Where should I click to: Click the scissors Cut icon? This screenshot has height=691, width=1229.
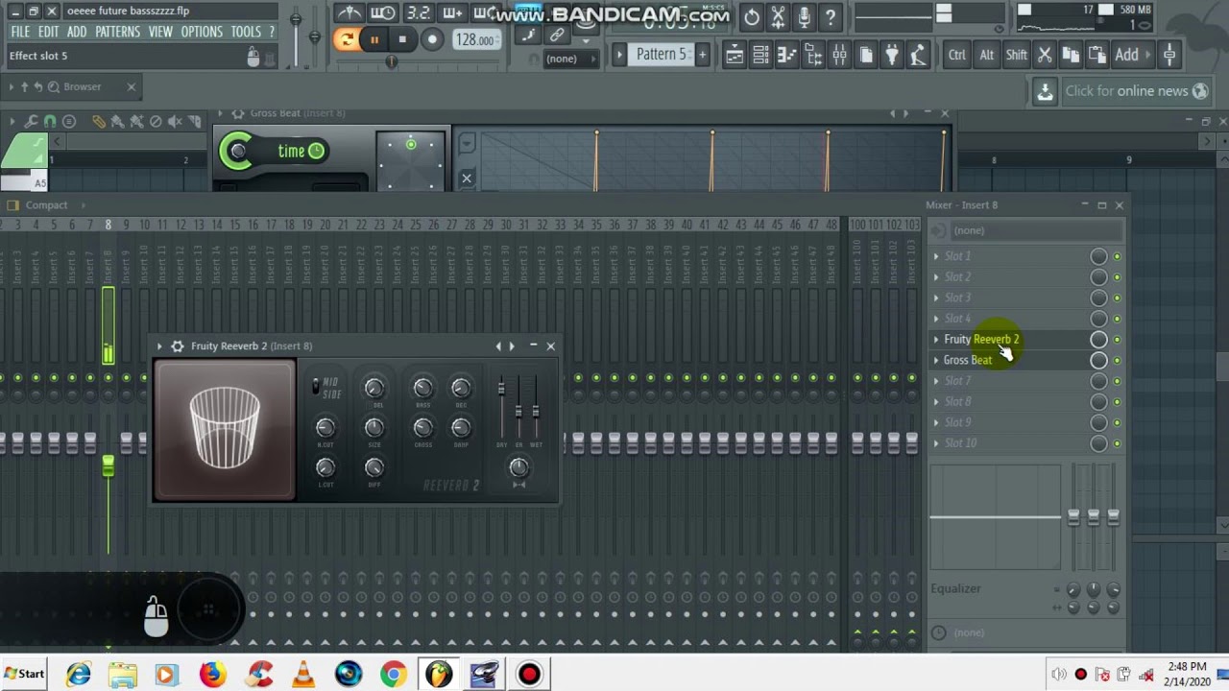point(1045,56)
